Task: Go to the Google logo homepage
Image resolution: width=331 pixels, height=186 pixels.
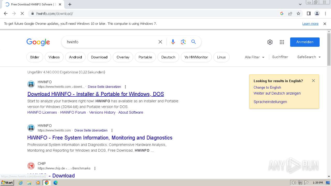Action: 38,42
